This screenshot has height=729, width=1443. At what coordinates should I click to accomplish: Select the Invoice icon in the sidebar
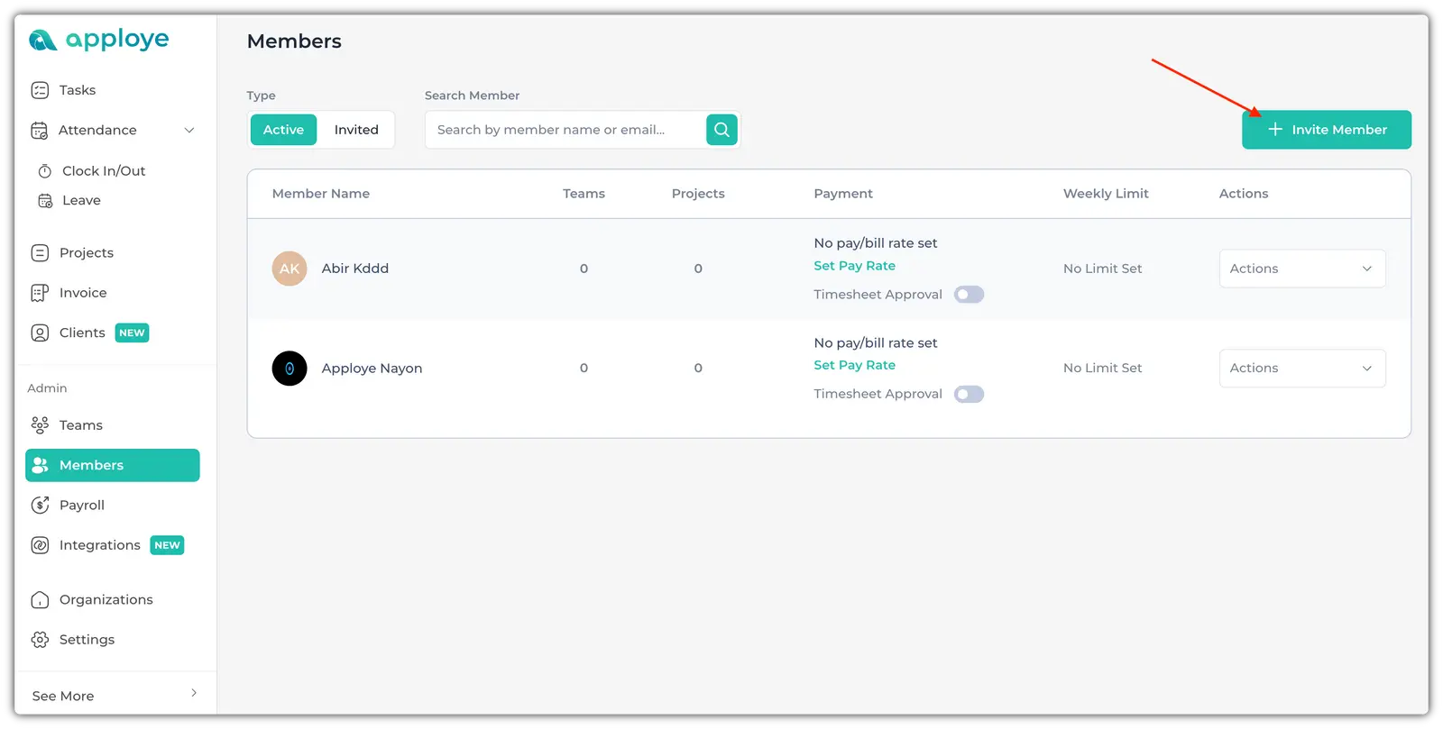[40, 293]
